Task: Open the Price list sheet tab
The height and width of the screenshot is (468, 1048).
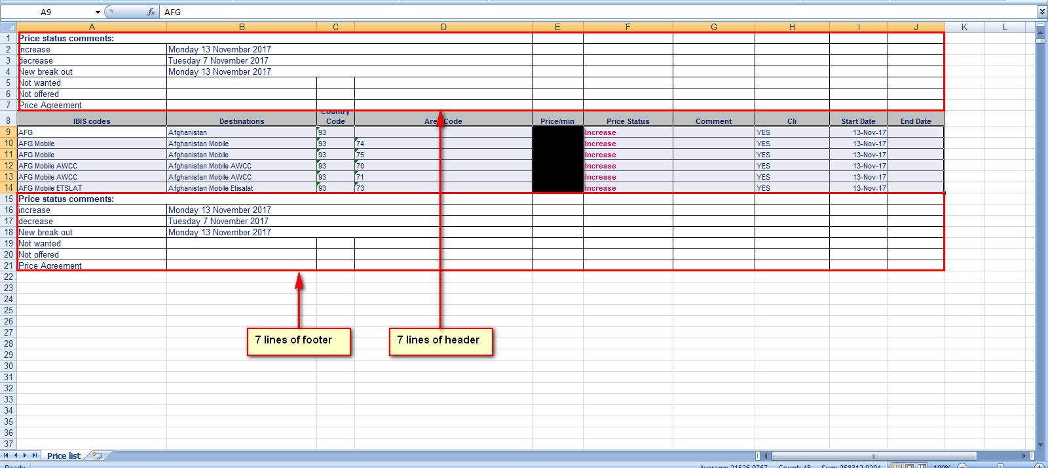Action: pyautogui.click(x=64, y=456)
